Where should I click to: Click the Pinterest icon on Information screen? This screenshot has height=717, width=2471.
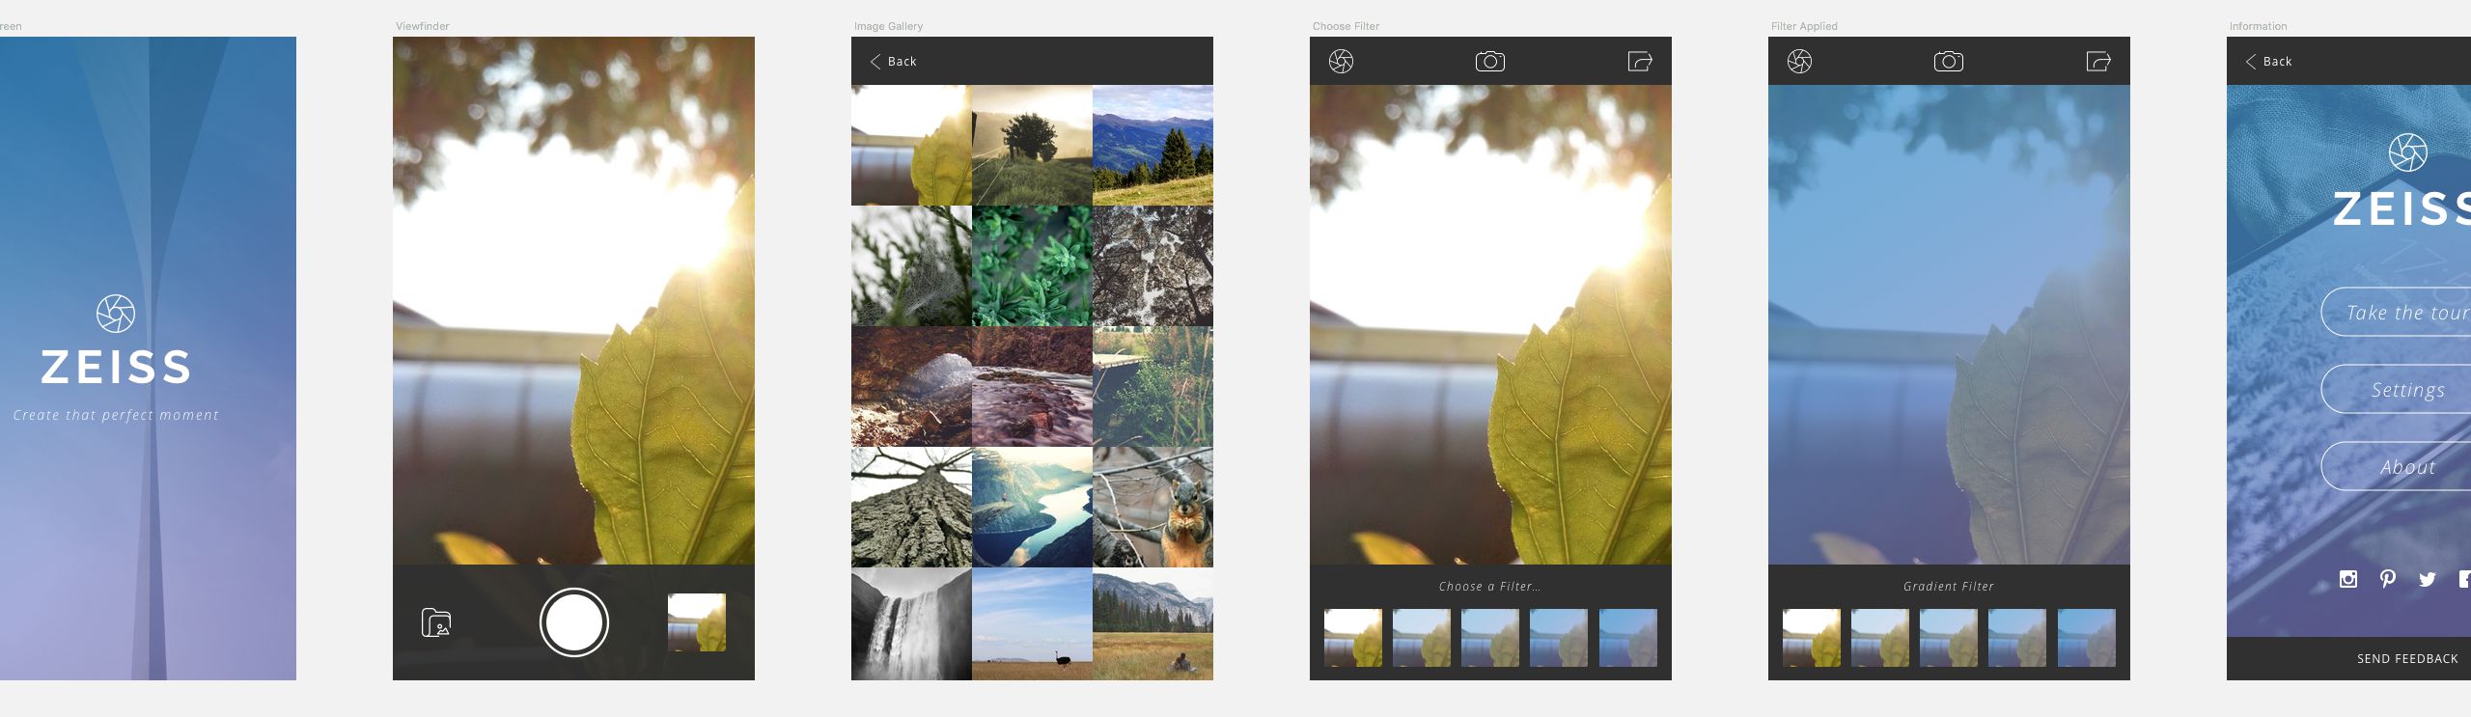pos(2388,579)
